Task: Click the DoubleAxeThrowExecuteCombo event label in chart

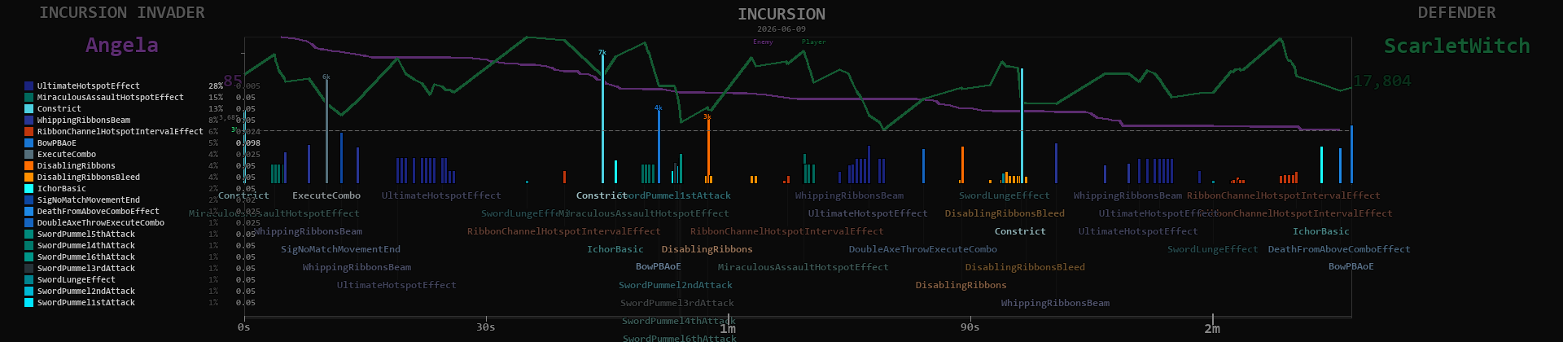Action: (923, 249)
